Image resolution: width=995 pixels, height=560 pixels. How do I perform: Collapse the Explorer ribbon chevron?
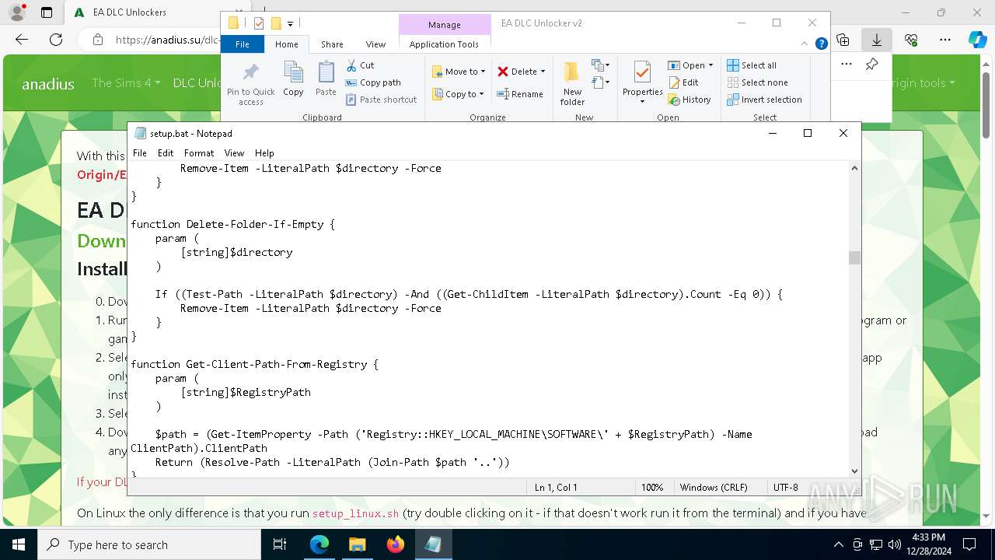(805, 44)
